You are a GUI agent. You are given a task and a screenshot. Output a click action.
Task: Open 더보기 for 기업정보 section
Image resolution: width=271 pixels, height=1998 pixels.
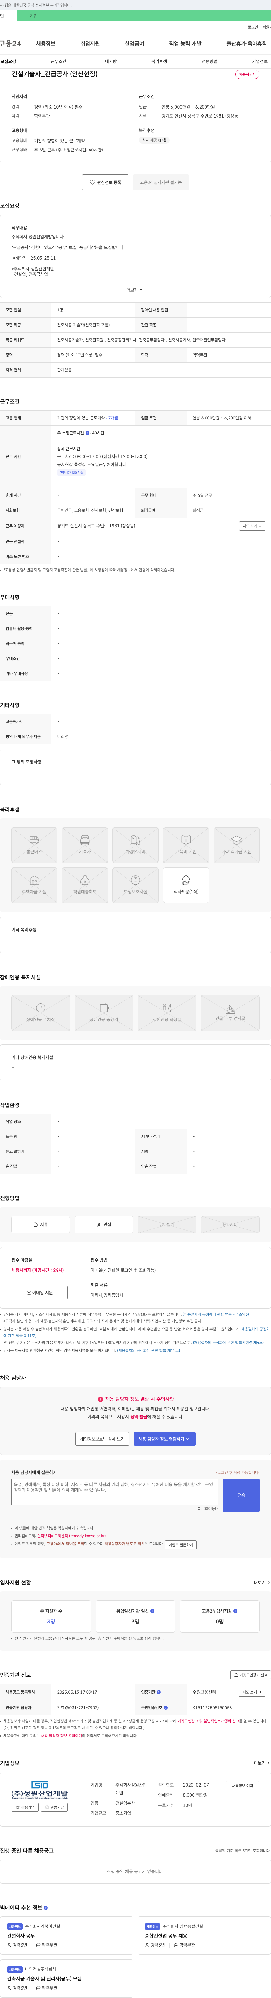point(262,1763)
